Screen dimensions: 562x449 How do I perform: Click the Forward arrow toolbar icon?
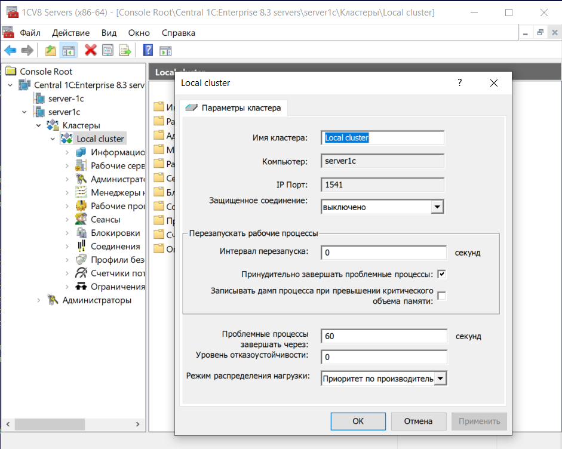click(27, 50)
